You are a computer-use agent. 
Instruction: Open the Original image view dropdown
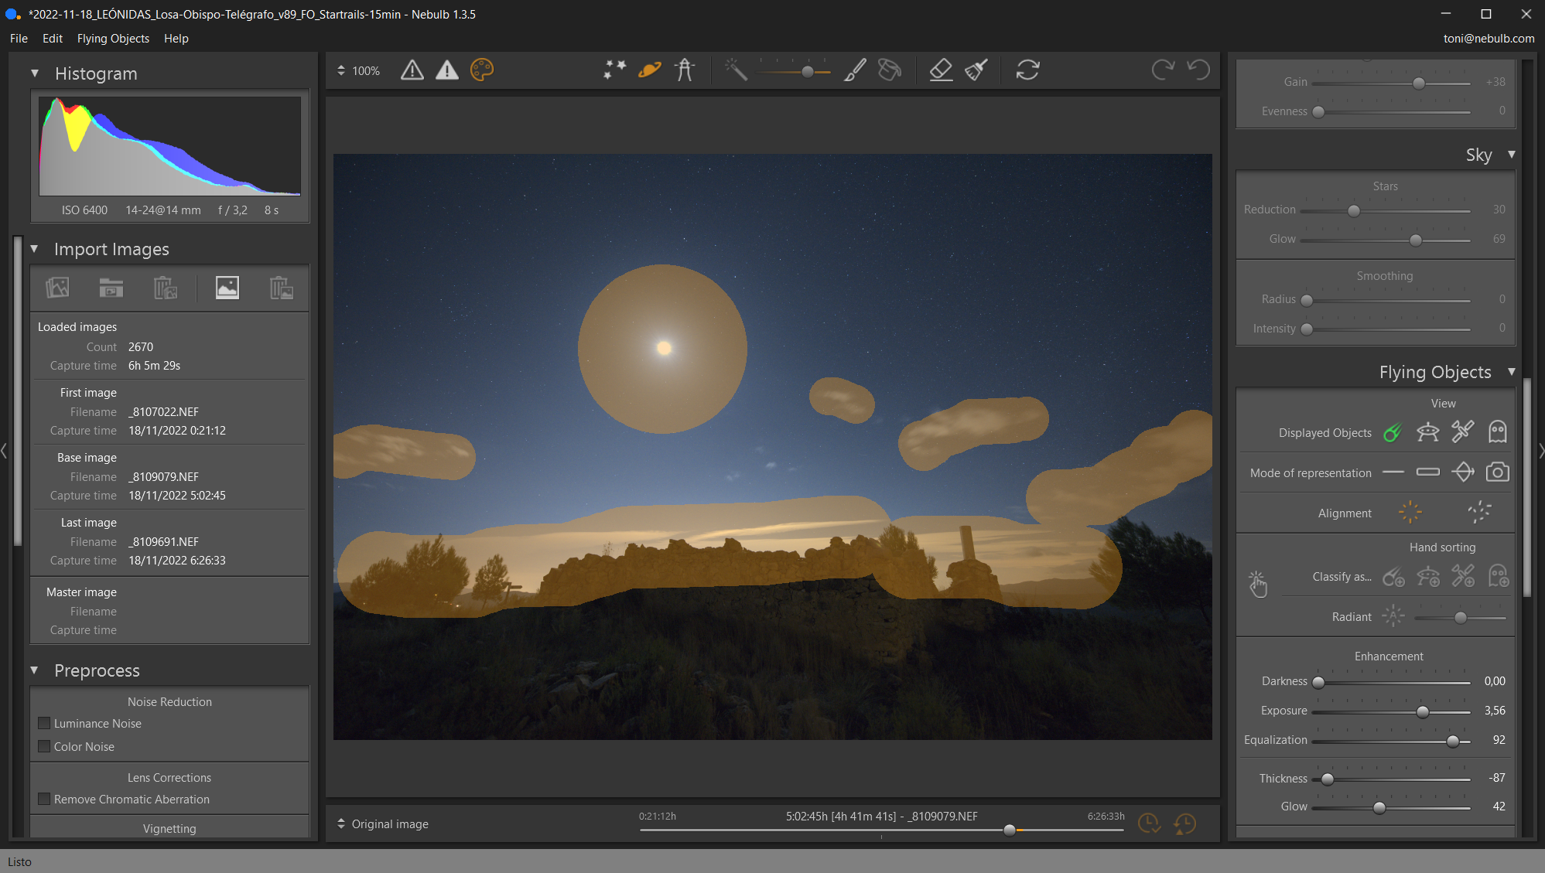pos(382,824)
